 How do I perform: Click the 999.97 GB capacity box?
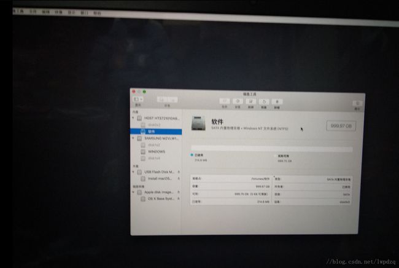[341, 126]
